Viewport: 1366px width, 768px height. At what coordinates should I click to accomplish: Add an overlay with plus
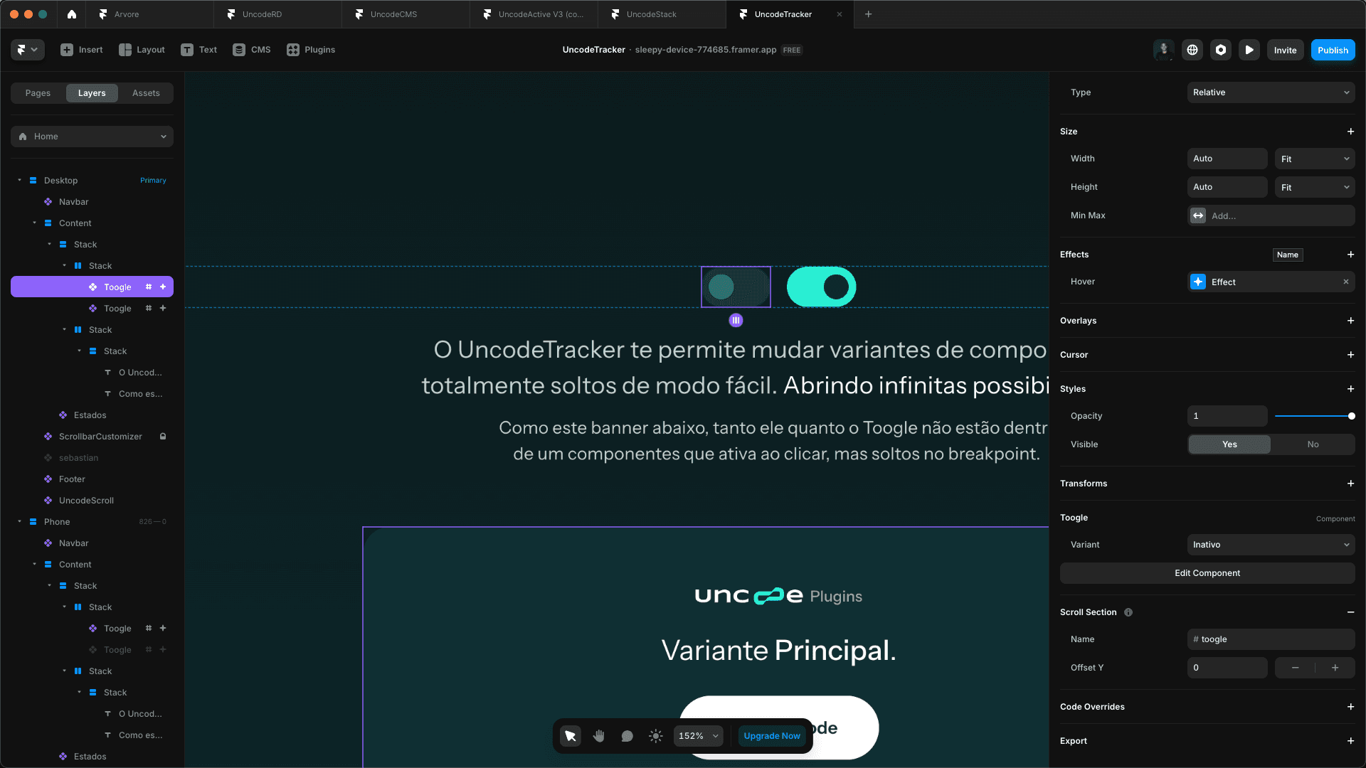1350,321
